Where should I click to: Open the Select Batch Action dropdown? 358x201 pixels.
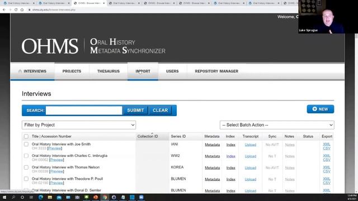point(277,125)
